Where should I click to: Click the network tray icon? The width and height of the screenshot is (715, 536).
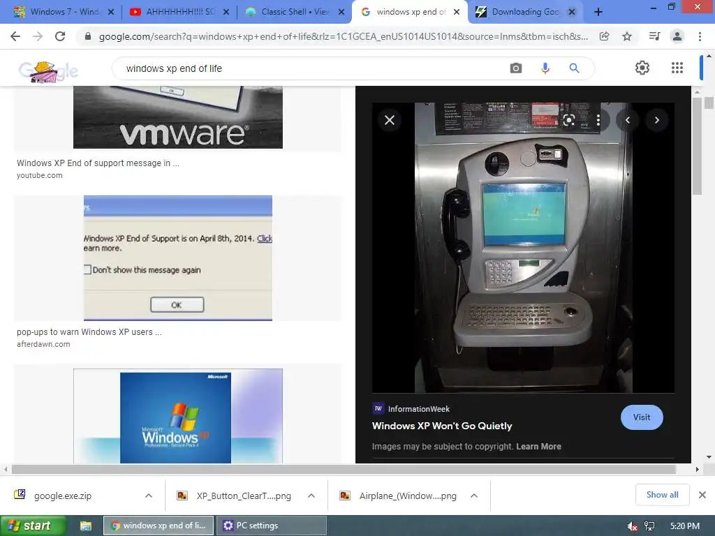click(x=649, y=526)
